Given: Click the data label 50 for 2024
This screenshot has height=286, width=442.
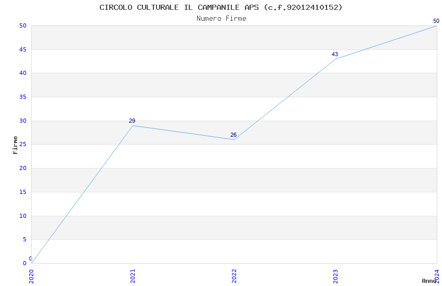Looking at the screenshot, I should point(436,21).
